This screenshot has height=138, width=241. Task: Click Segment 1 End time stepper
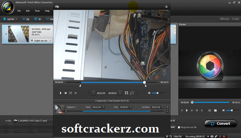131,107
